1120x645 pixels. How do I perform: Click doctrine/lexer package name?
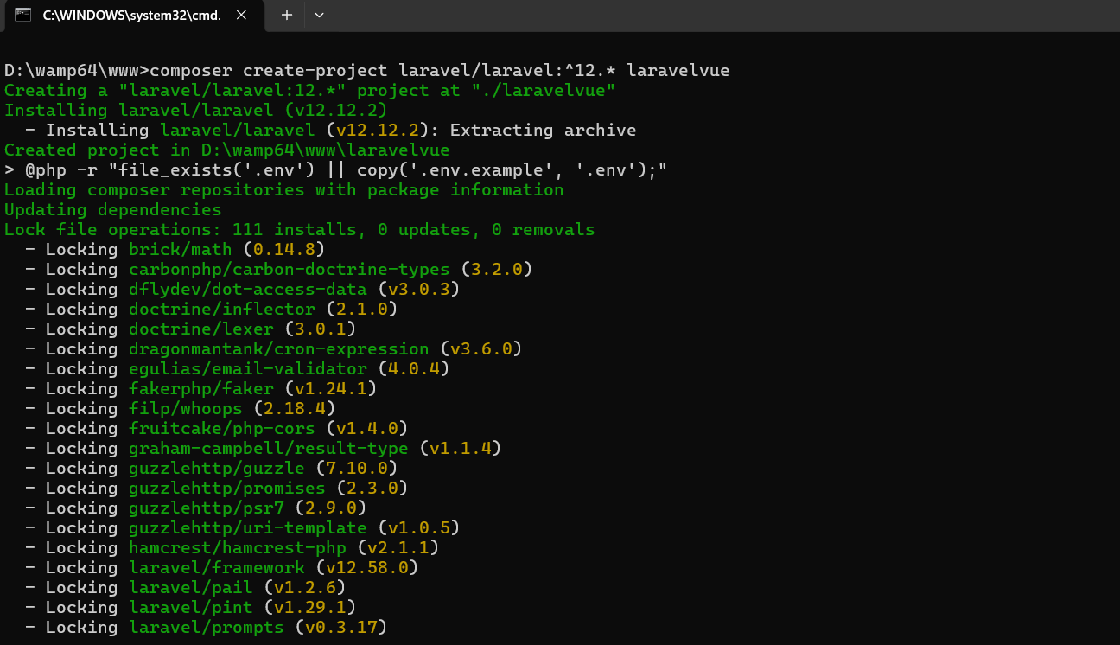pos(200,329)
